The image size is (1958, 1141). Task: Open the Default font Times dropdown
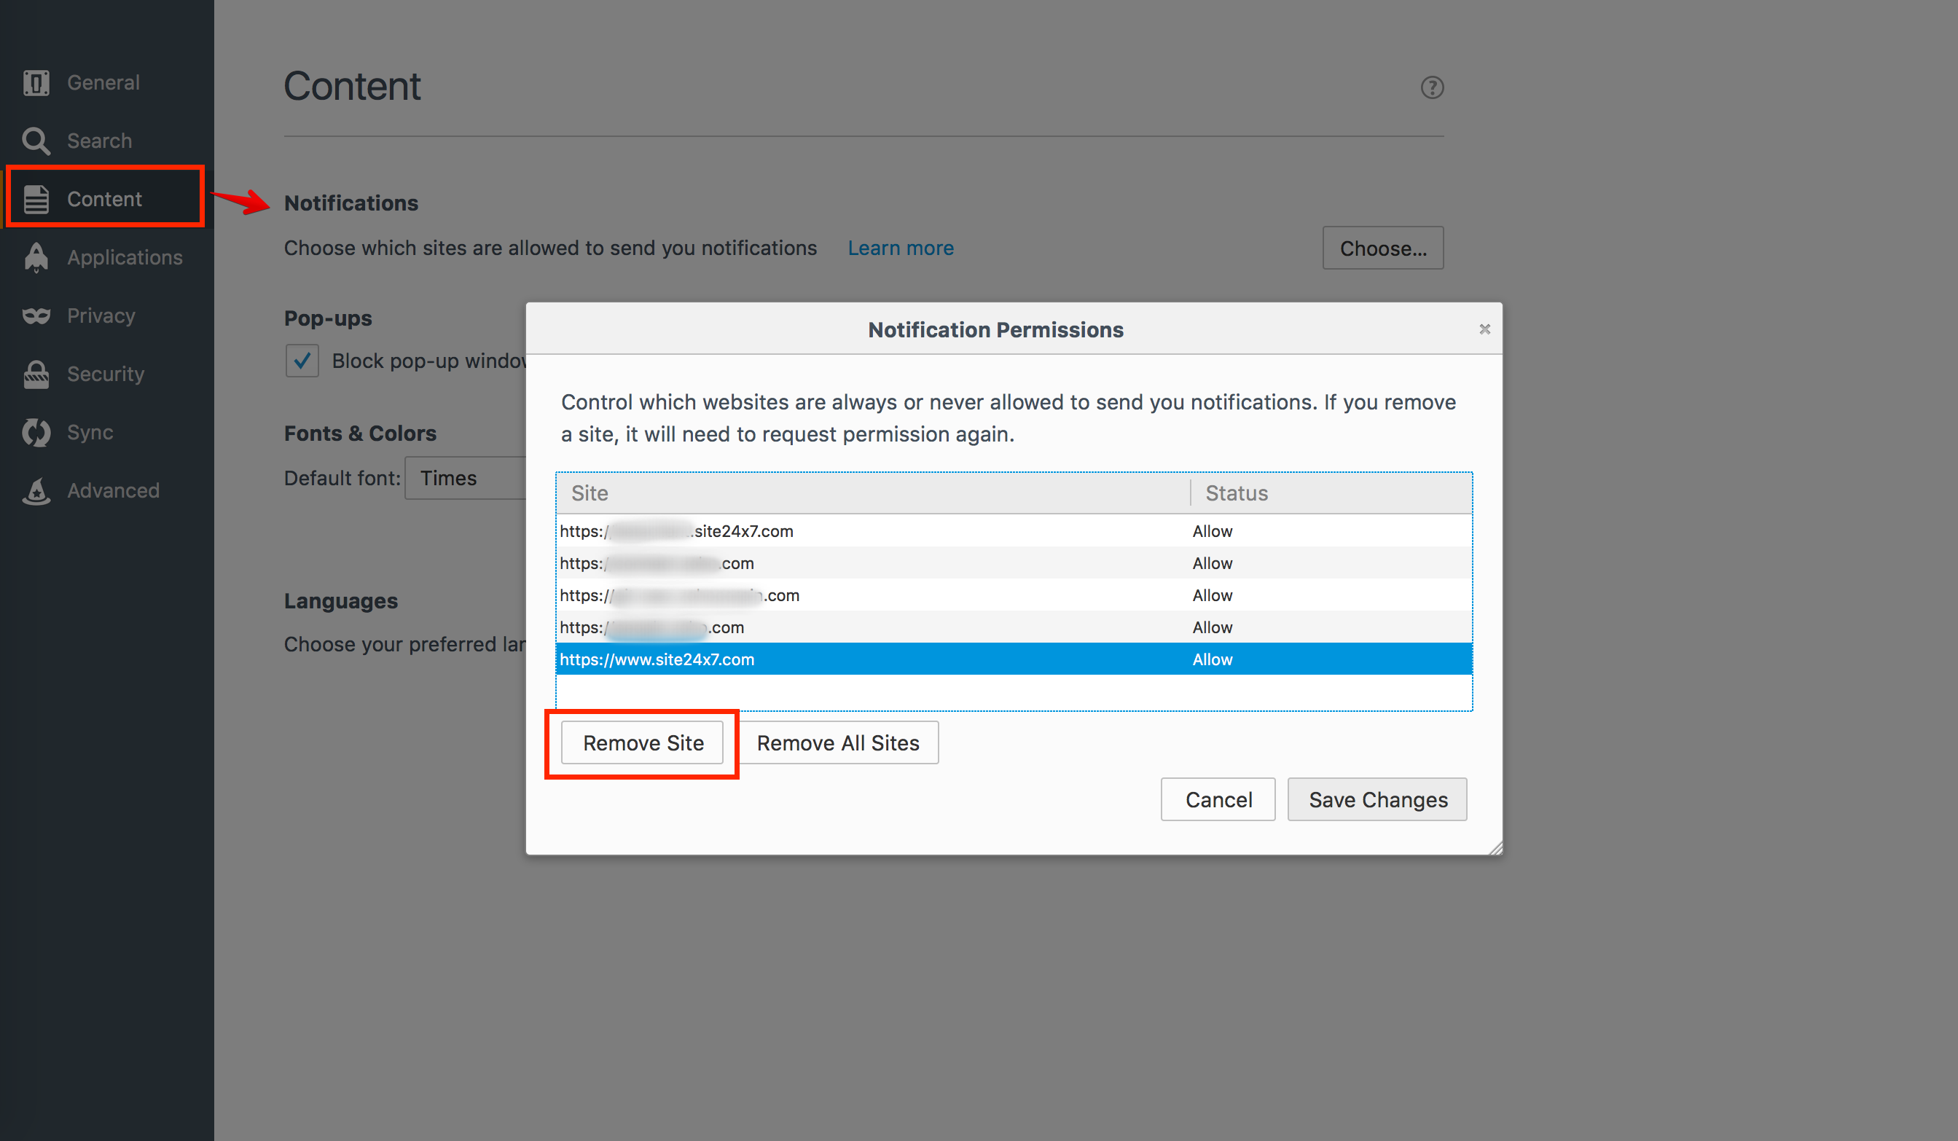466,478
